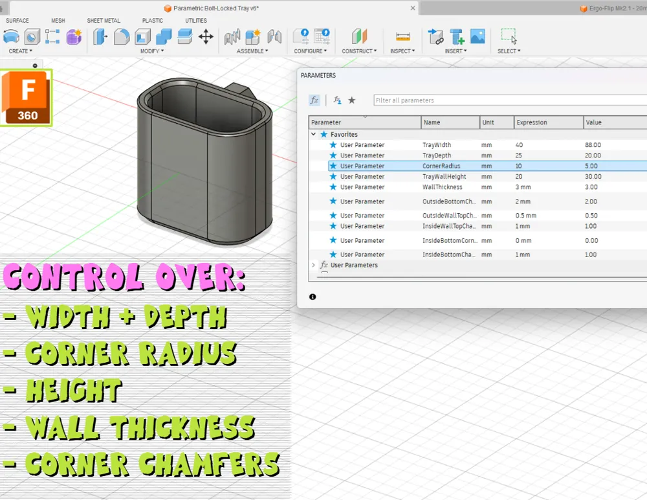
Task: Select the Combine tool
Action: click(164, 37)
